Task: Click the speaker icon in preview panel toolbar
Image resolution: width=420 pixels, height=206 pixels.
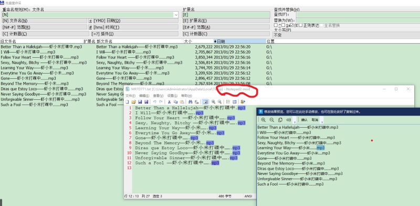Action: point(288,120)
